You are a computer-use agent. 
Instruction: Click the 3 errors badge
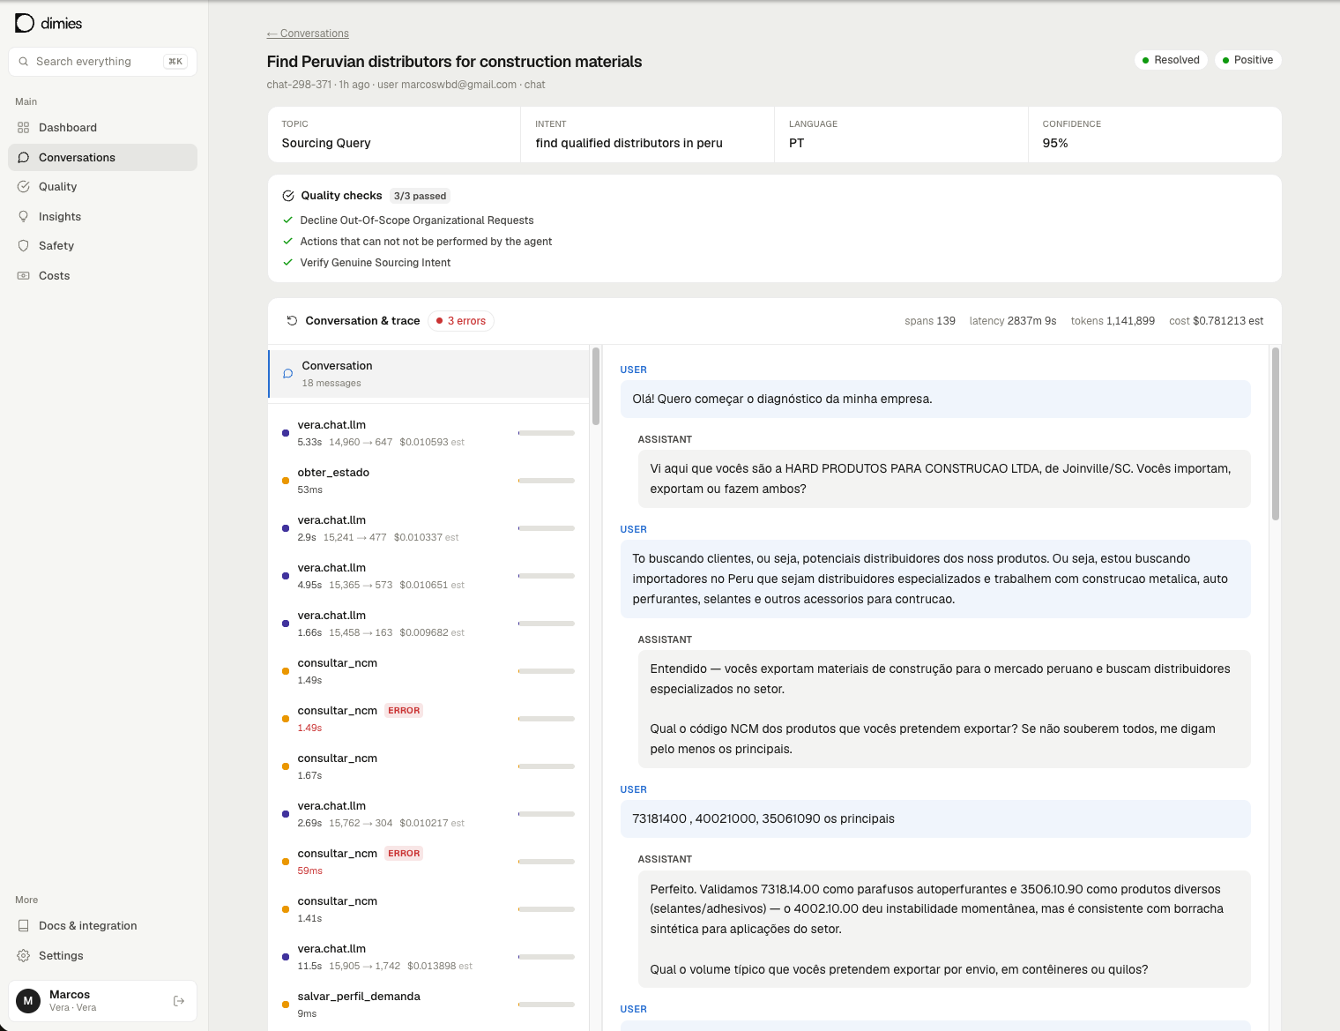(461, 321)
